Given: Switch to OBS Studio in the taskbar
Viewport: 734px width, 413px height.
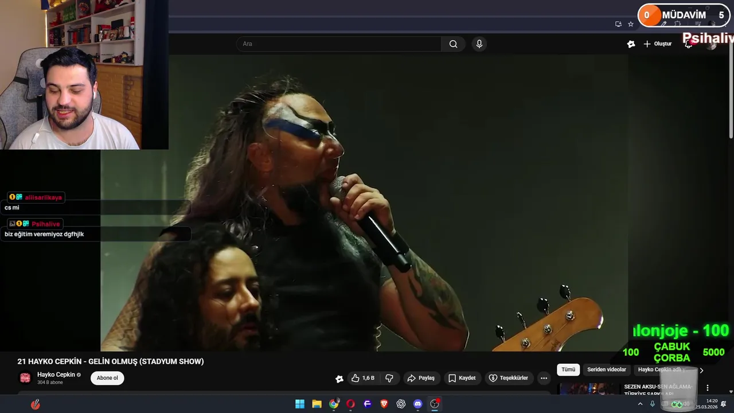Looking at the screenshot, I should pyautogui.click(x=435, y=404).
